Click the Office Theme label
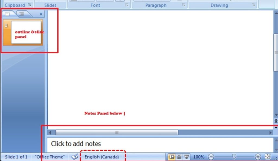 pyautogui.click(x=49, y=157)
